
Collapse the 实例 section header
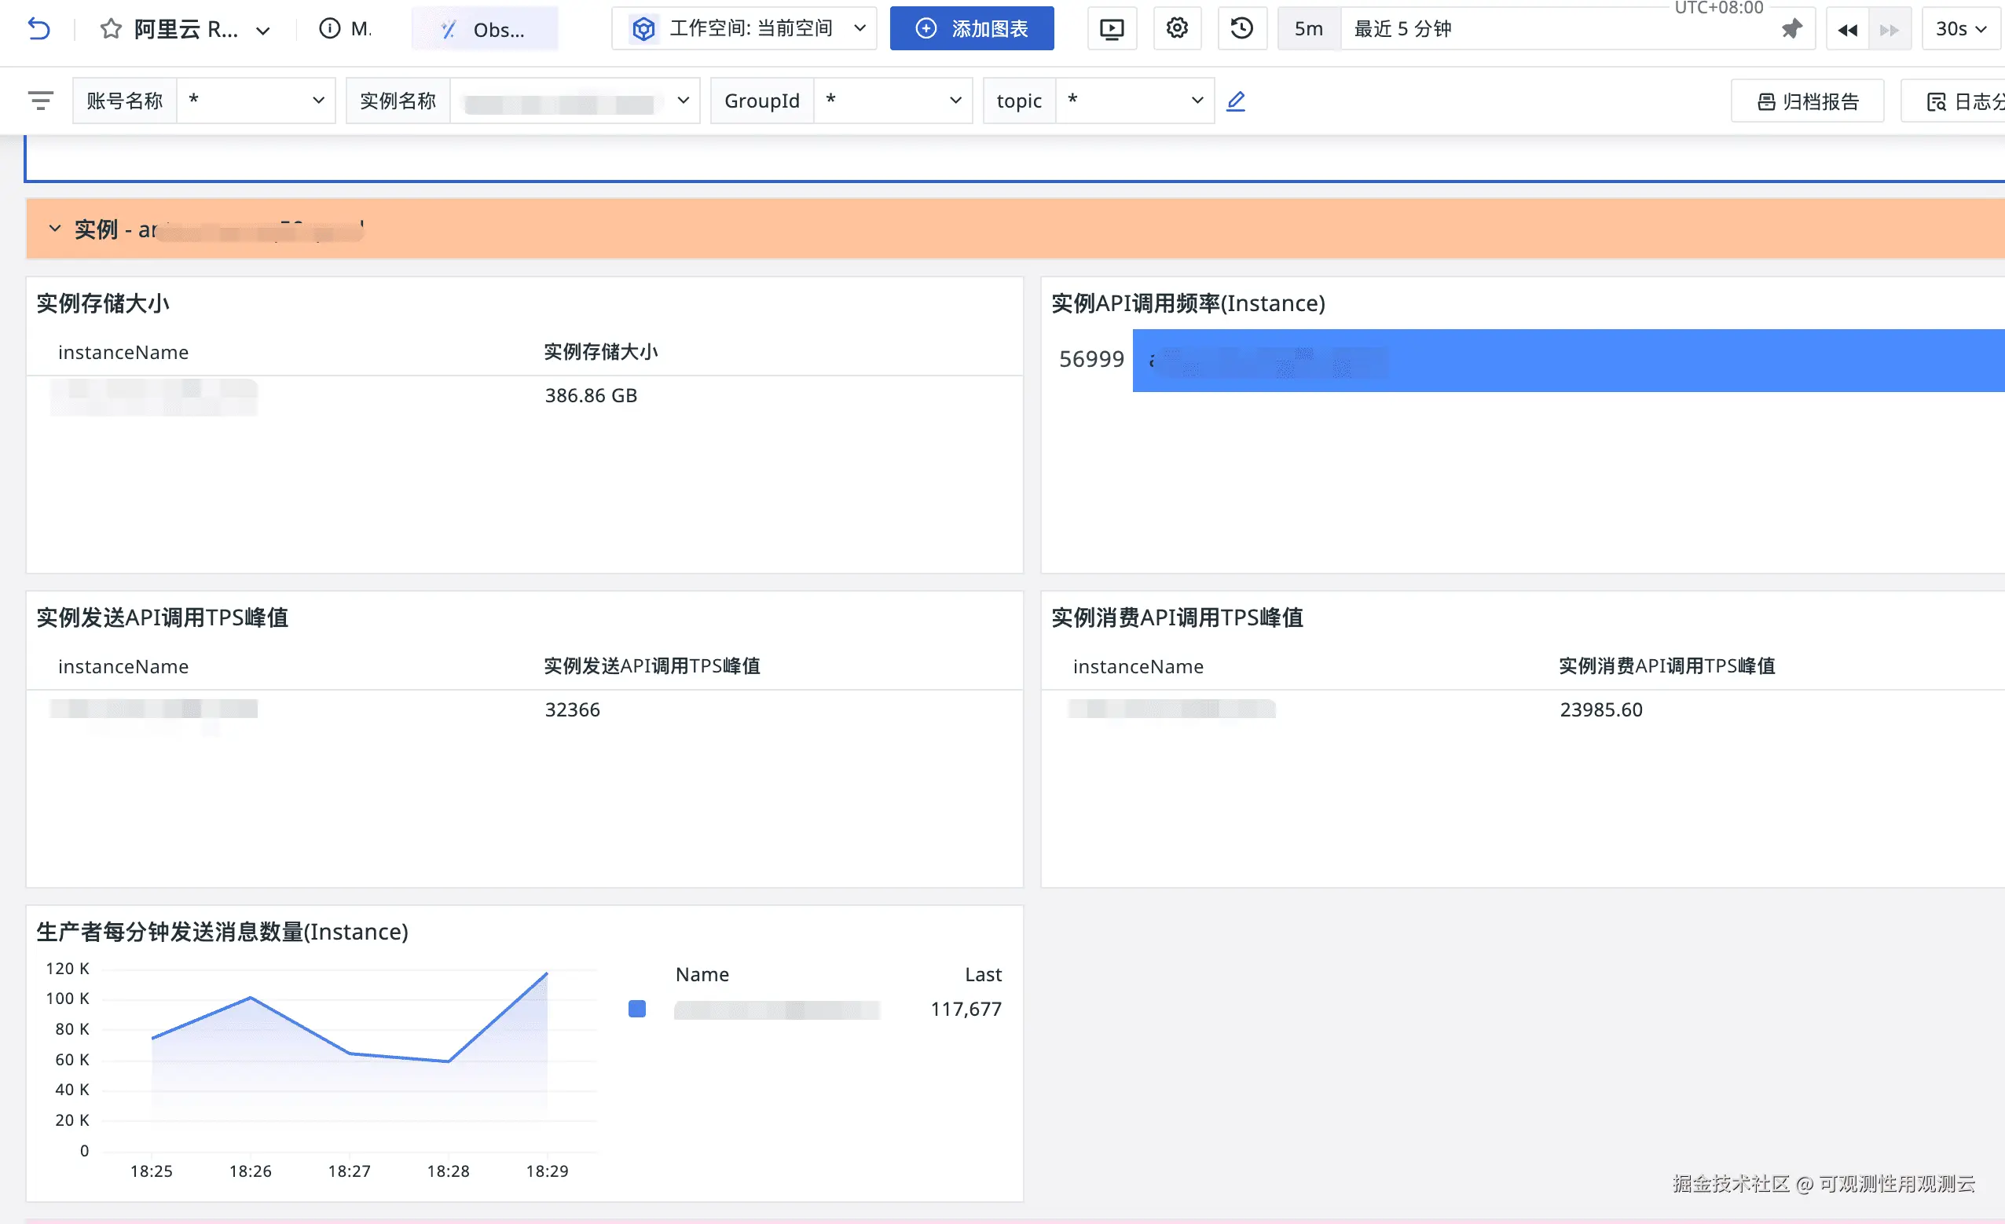pos(54,229)
